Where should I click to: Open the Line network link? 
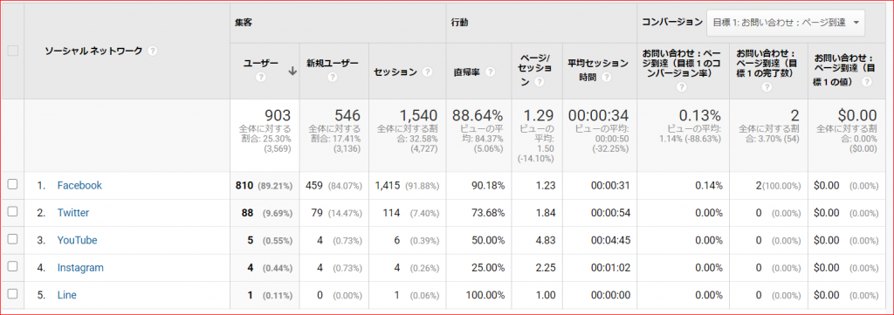click(66, 295)
